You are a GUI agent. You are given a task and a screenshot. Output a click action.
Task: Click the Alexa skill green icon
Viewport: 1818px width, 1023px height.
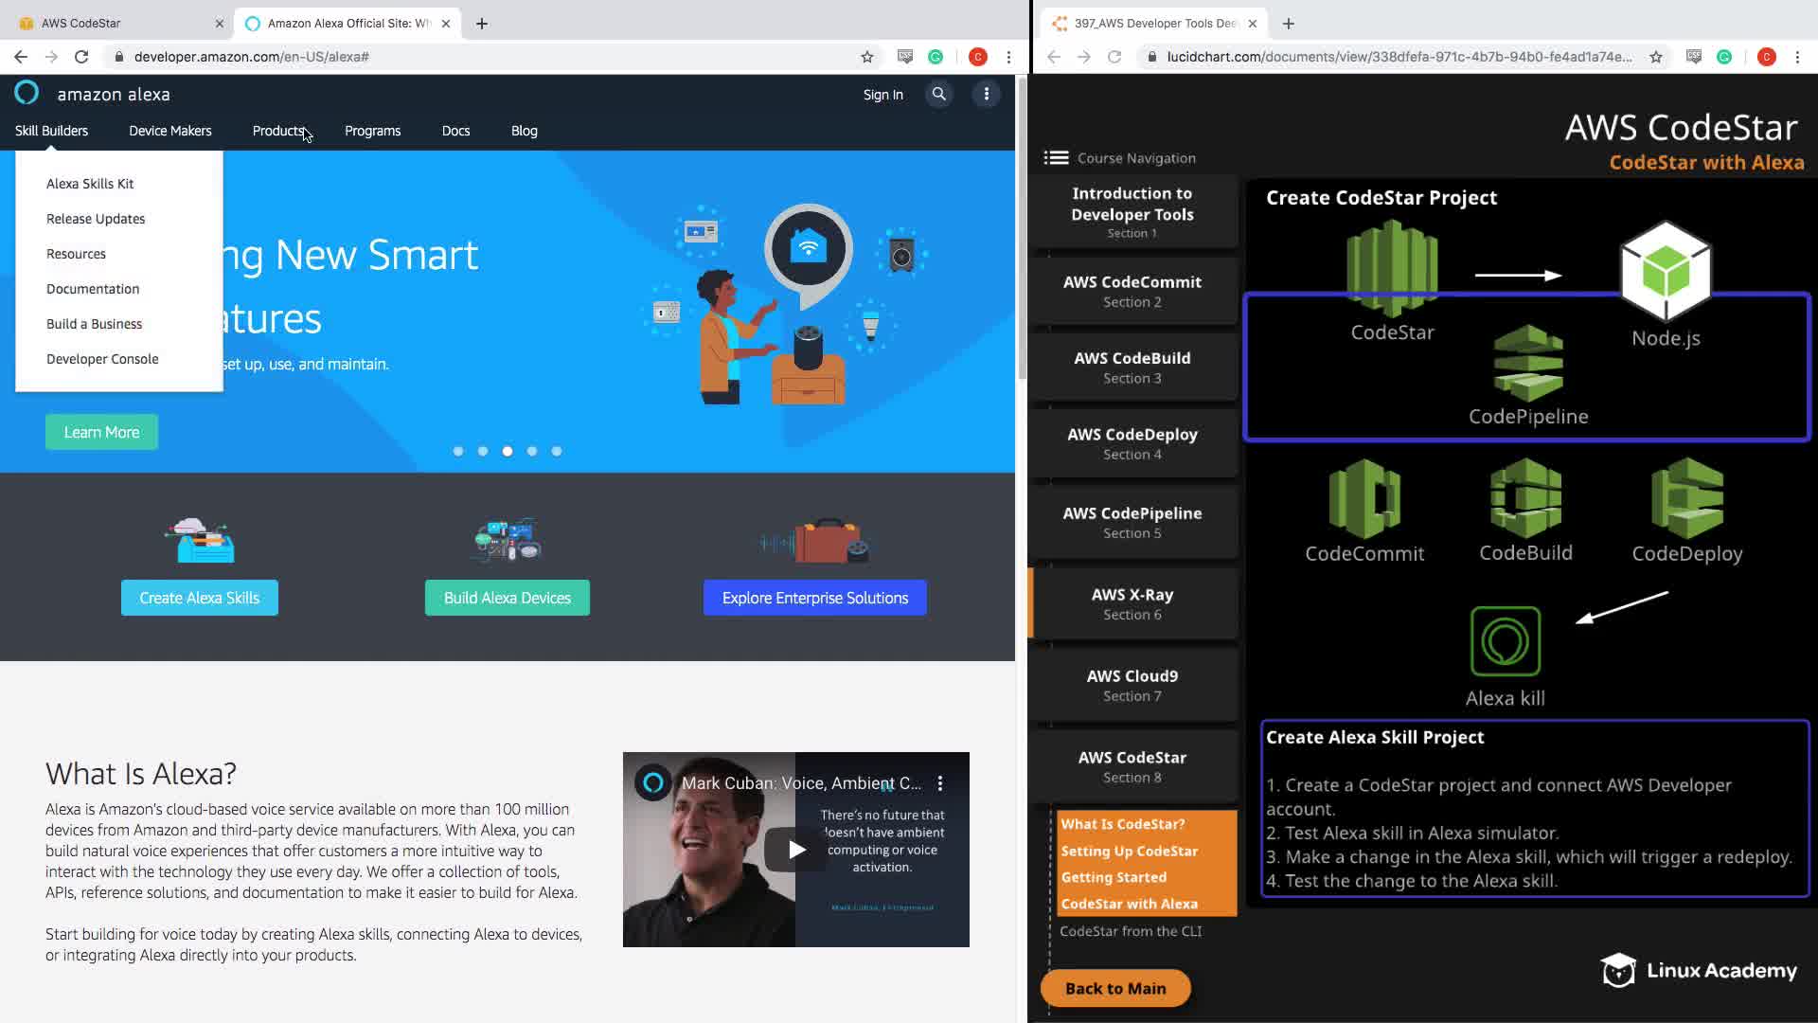coord(1505,641)
